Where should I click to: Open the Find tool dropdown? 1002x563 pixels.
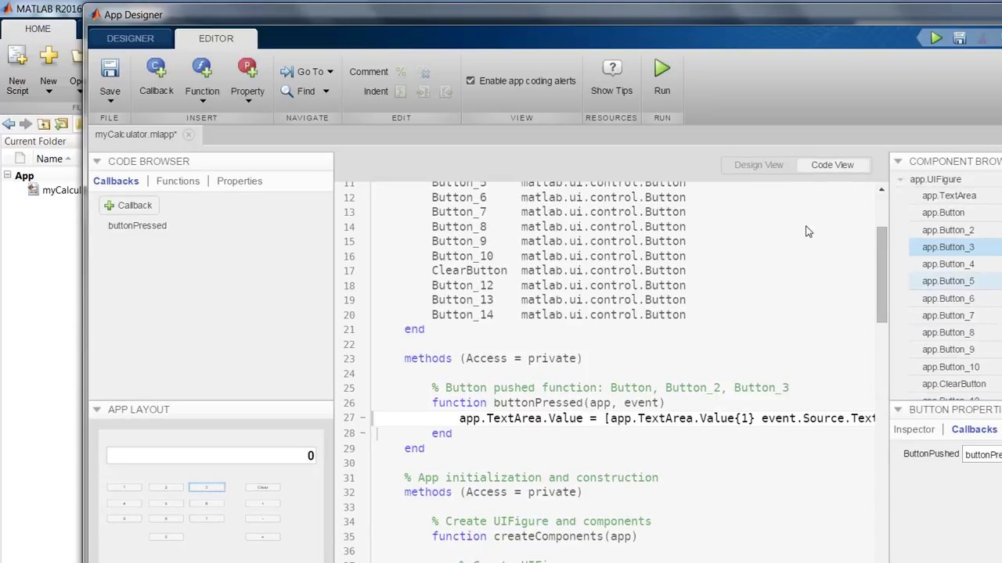click(305, 91)
